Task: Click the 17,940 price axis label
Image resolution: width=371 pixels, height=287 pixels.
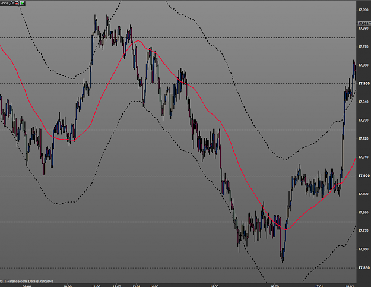Action: click(363, 102)
